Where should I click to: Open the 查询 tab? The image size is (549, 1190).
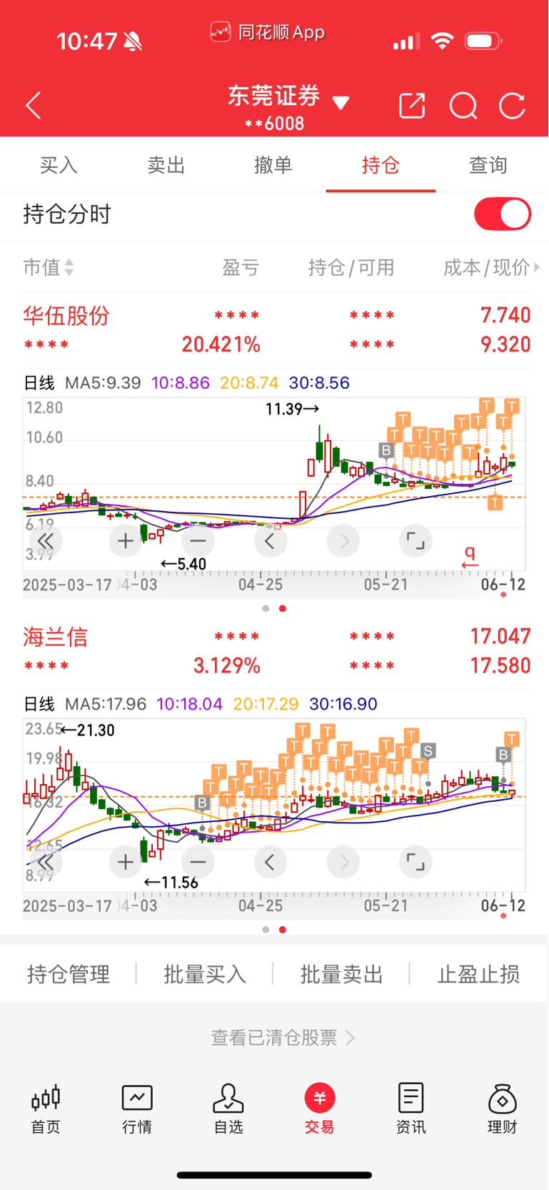488,165
